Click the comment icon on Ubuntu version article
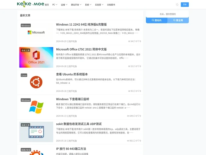Image resolution: width=206 pixels, height=155 pixels. point(134,91)
